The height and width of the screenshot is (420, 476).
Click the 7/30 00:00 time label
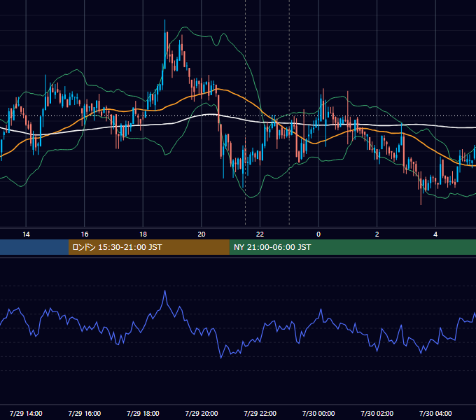pyautogui.click(x=318, y=413)
